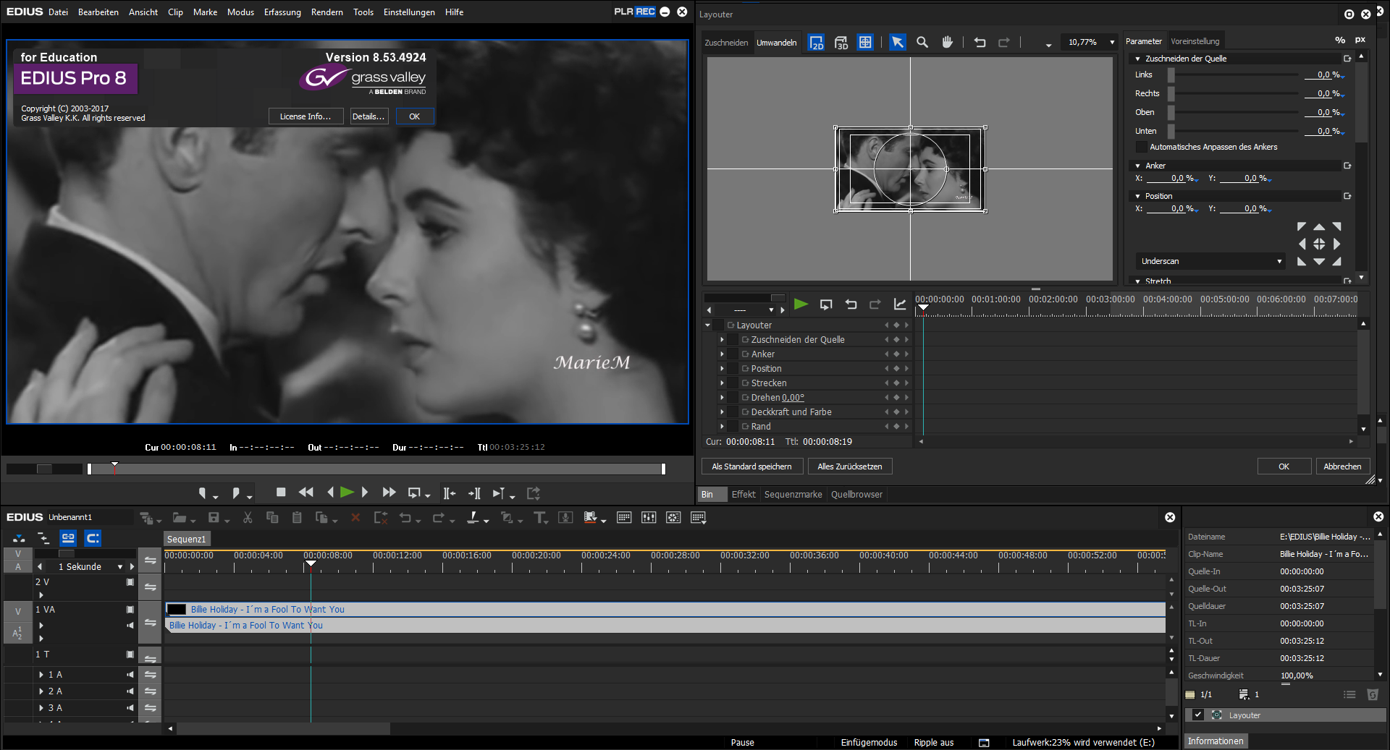
Task: Expand the Drehen keyframe row
Action: point(722,398)
